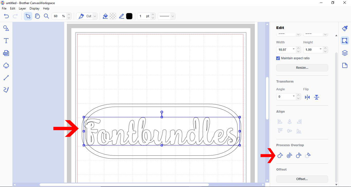Apply Subtract process overlap
Viewport: 351px width, 187px height.
(298, 155)
